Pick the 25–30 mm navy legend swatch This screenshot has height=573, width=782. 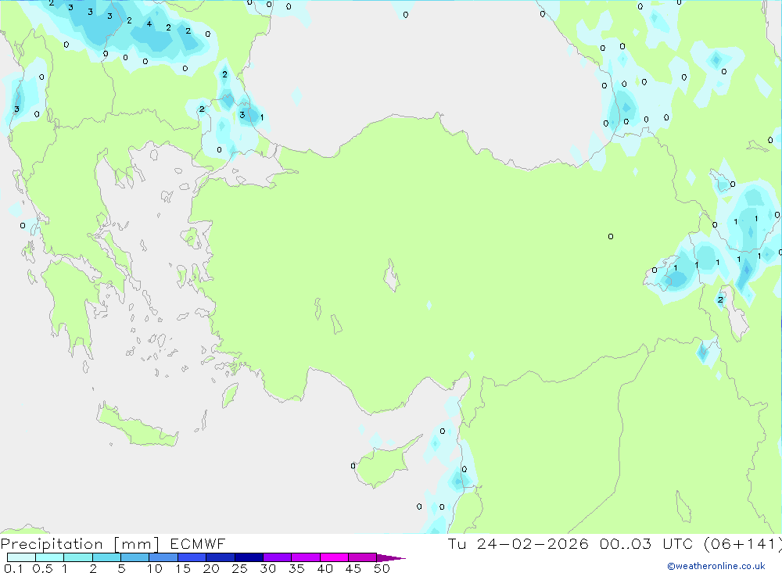click(x=249, y=557)
